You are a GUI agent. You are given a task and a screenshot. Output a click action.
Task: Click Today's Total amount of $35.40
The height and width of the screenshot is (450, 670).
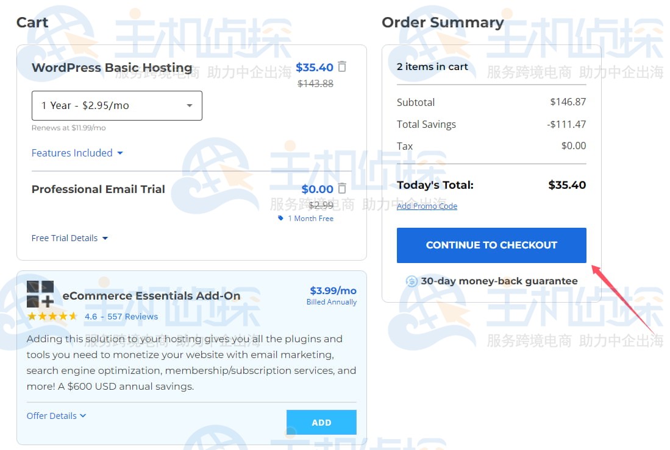(x=567, y=185)
